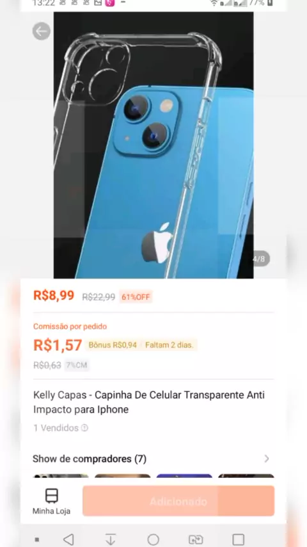This screenshot has width=307, height=547.
Task: Tap Bônus R$0,94 commission tag
Action: click(x=113, y=345)
